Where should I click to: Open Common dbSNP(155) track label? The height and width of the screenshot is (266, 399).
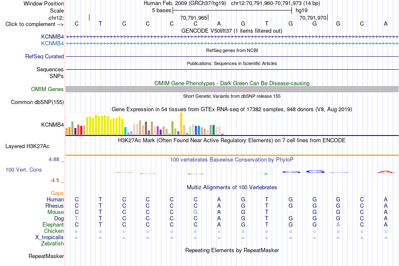click(37, 102)
